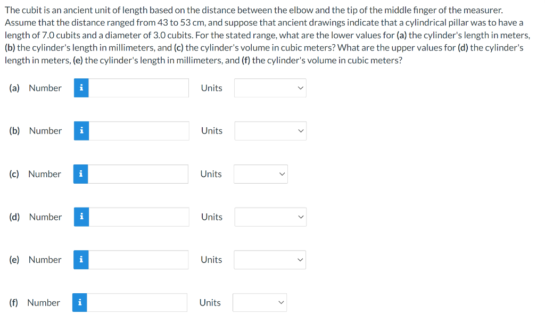The image size is (545, 322).
Task: Click the info icon for part (b)
Action: [x=81, y=131]
